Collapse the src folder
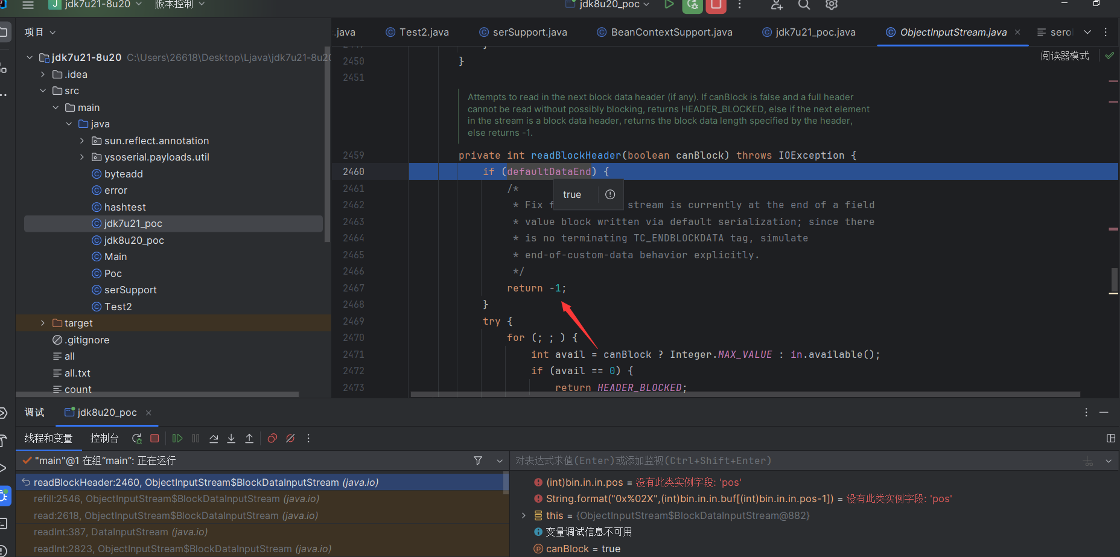The width and height of the screenshot is (1120, 557). 43,91
